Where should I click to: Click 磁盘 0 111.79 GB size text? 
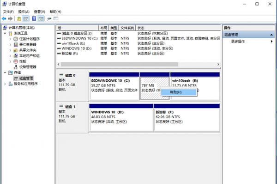67,85
